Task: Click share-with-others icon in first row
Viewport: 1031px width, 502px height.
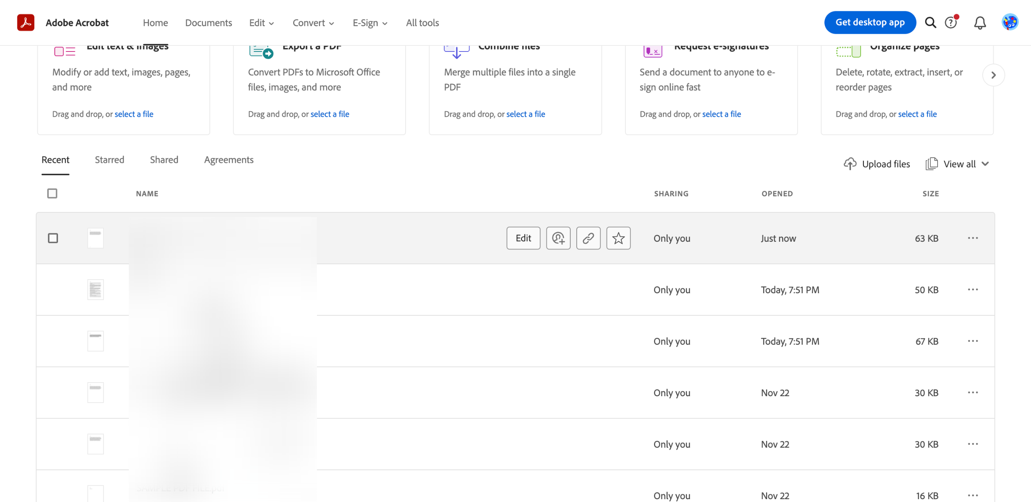Action: (558, 238)
